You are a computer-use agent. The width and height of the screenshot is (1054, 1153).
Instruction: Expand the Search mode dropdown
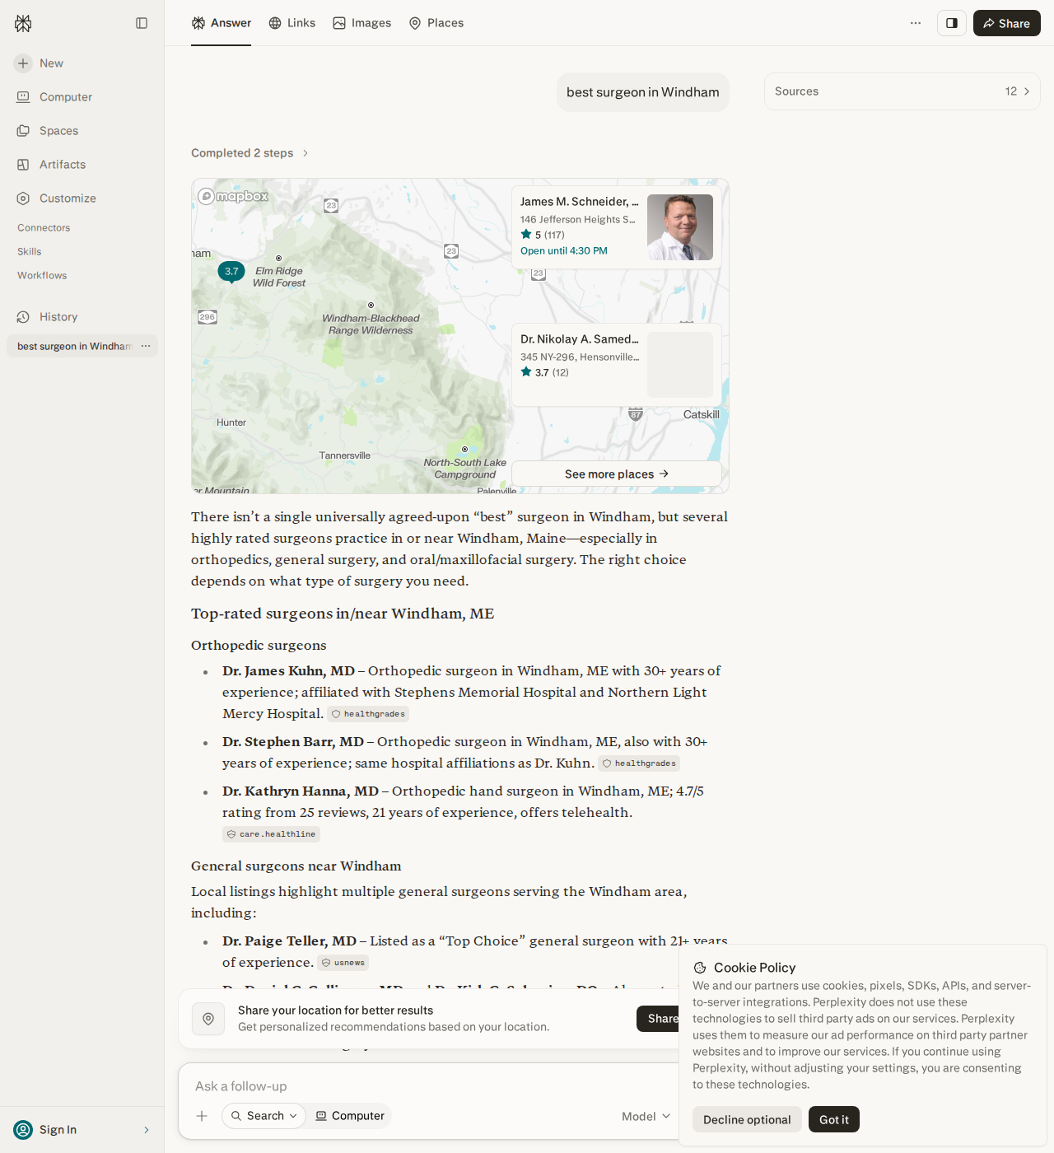[x=263, y=1116]
